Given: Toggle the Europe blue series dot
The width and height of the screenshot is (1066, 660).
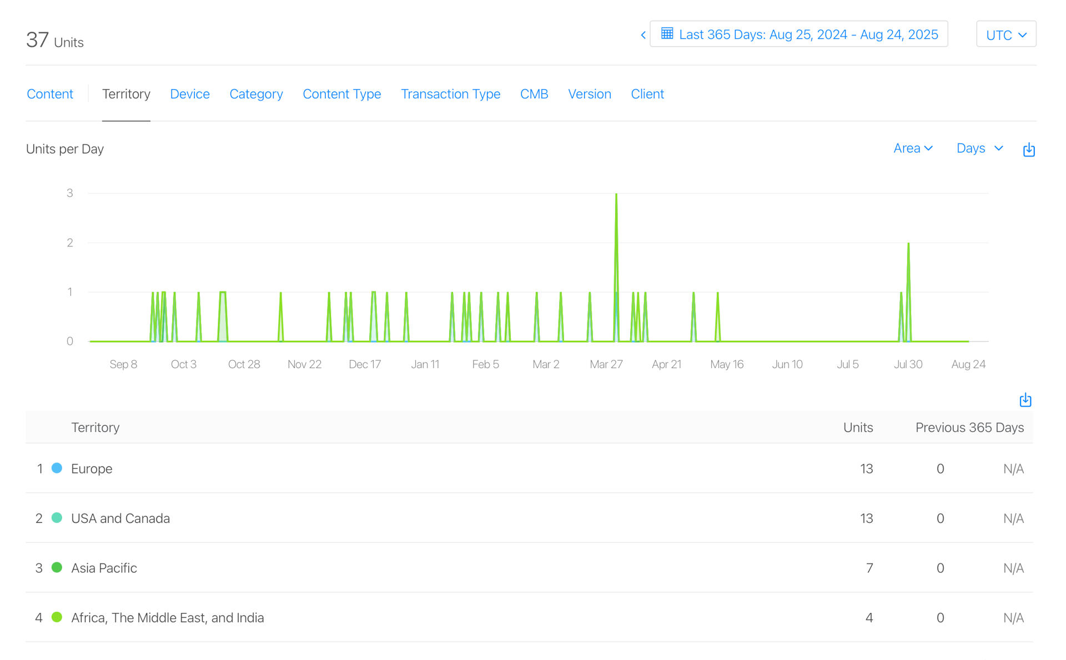Looking at the screenshot, I should pyautogui.click(x=57, y=468).
